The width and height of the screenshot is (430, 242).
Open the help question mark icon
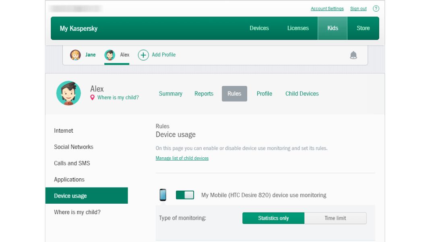coord(376,8)
